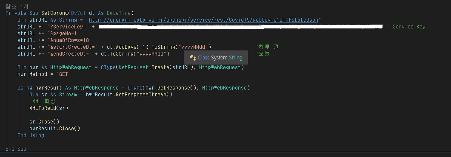Viewport: 451px width, 157px height.
Task: Click the 'Service Key' comment
Action: coord(406,27)
